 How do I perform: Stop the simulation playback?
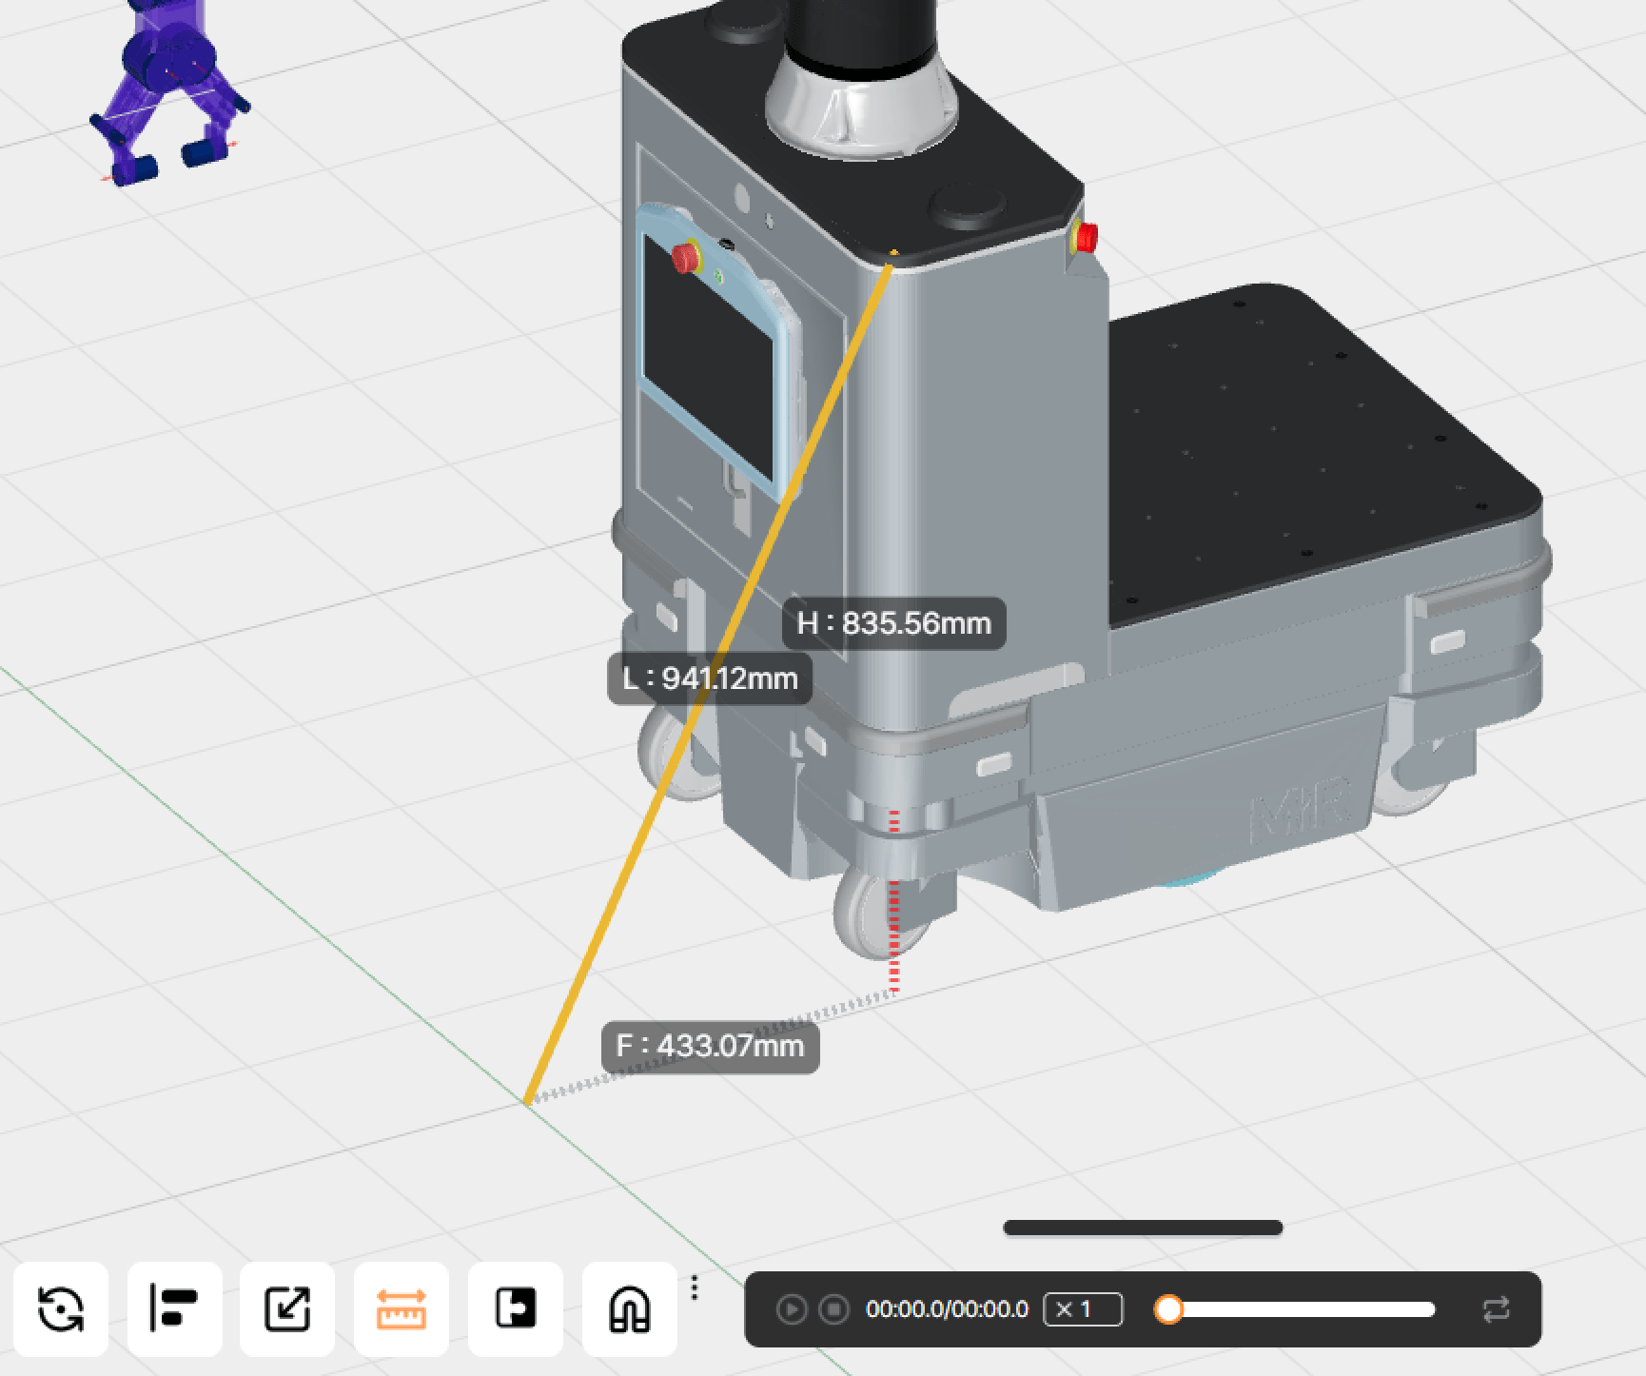833,1309
